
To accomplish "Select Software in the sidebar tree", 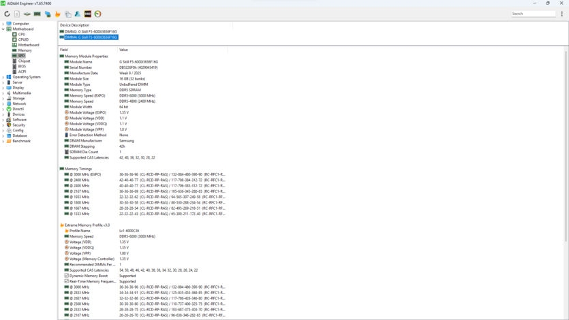I will pos(19,120).
